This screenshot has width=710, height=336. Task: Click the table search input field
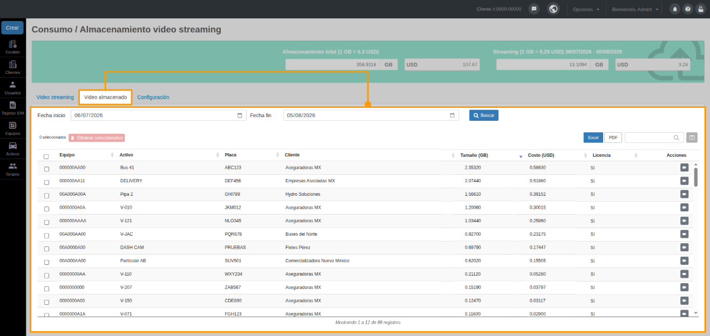(654, 138)
